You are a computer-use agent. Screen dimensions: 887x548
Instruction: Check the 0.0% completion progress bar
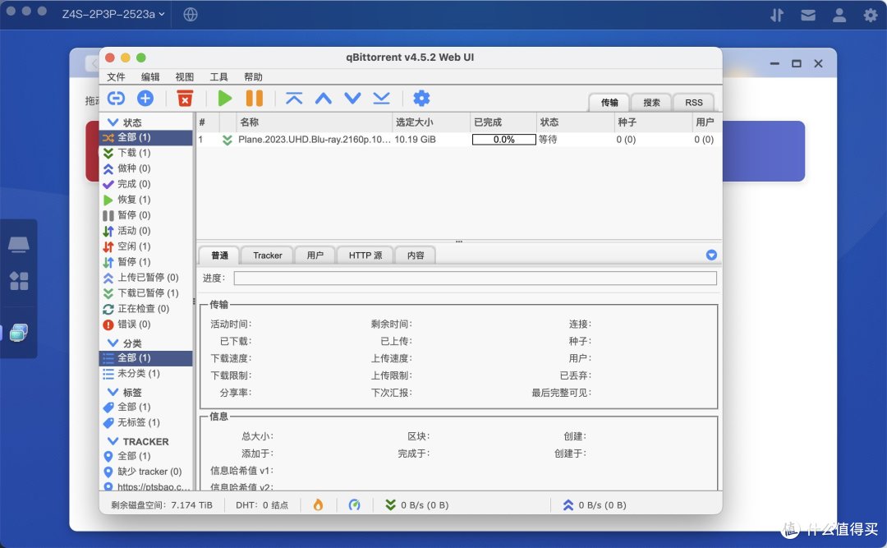coord(503,139)
